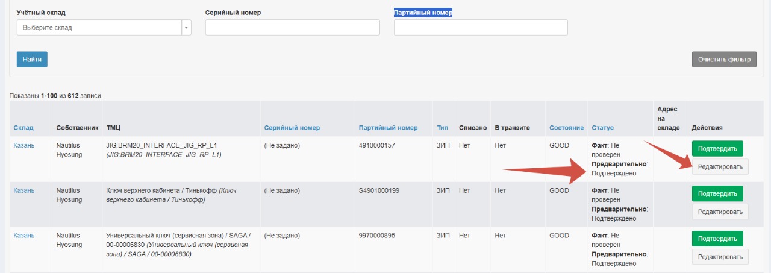Sort table by Тип column
Image resolution: width=771 pixels, height=273 pixels.
443,128
